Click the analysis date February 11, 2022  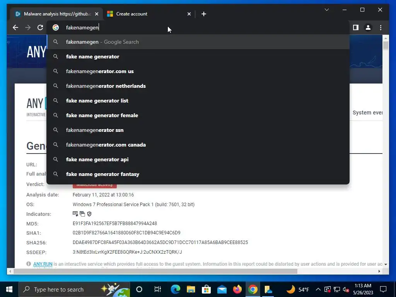coord(103,195)
